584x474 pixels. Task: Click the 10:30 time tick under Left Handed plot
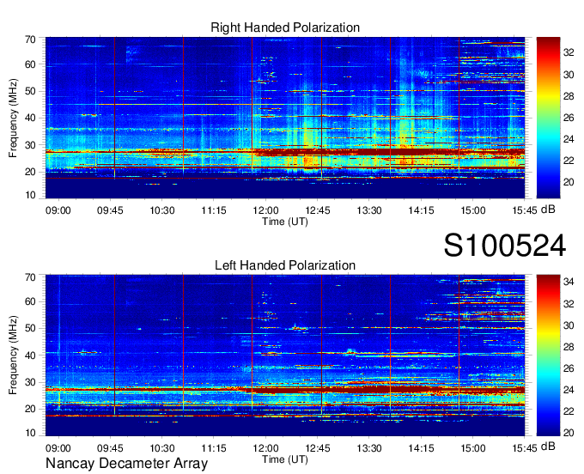(162, 448)
